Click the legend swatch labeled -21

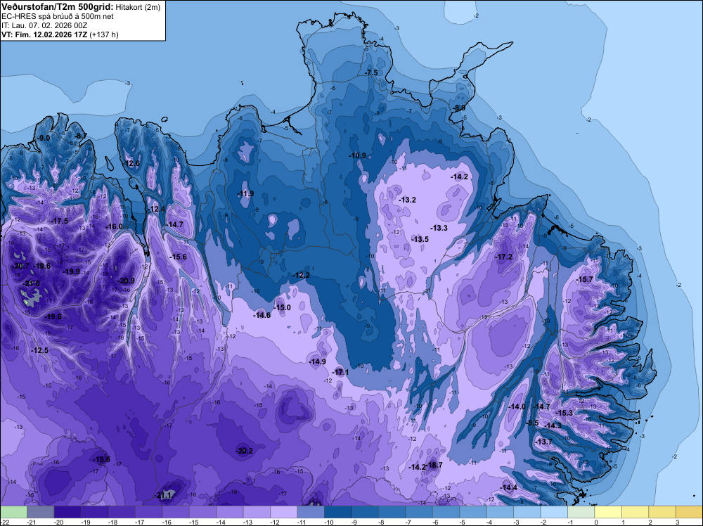coord(40,512)
